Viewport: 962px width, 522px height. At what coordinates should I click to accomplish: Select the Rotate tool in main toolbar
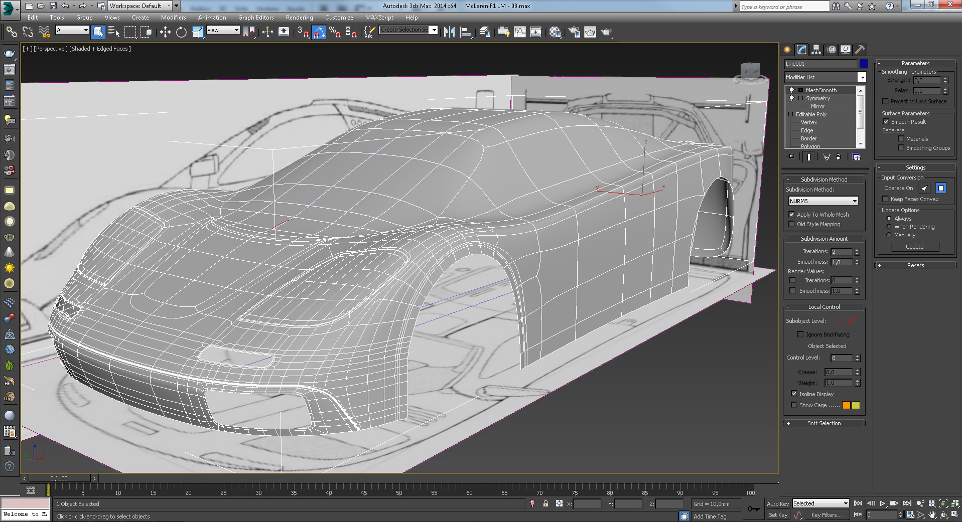[x=181, y=32]
